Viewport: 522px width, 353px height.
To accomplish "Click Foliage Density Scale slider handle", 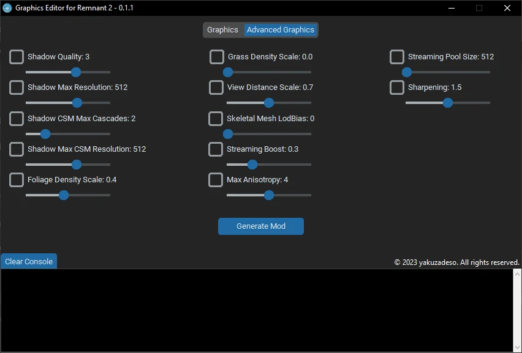I will tap(64, 195).
